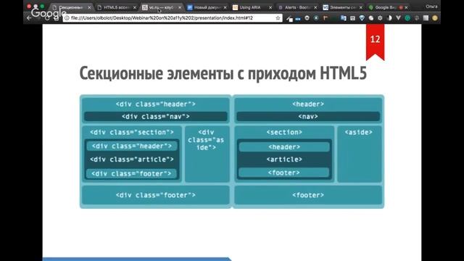This screenshot has height=261, width=464.
Task: Close the 'vc.ru' tab
Action: (x=180, y=7)
